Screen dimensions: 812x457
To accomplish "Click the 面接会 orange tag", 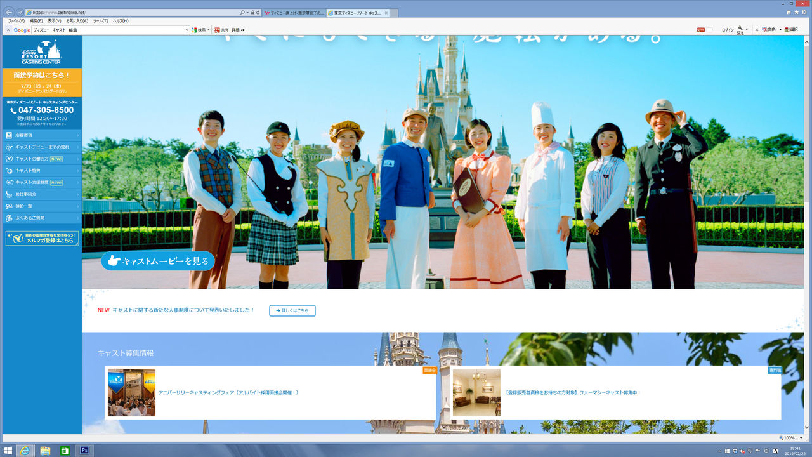I will 429,369.
